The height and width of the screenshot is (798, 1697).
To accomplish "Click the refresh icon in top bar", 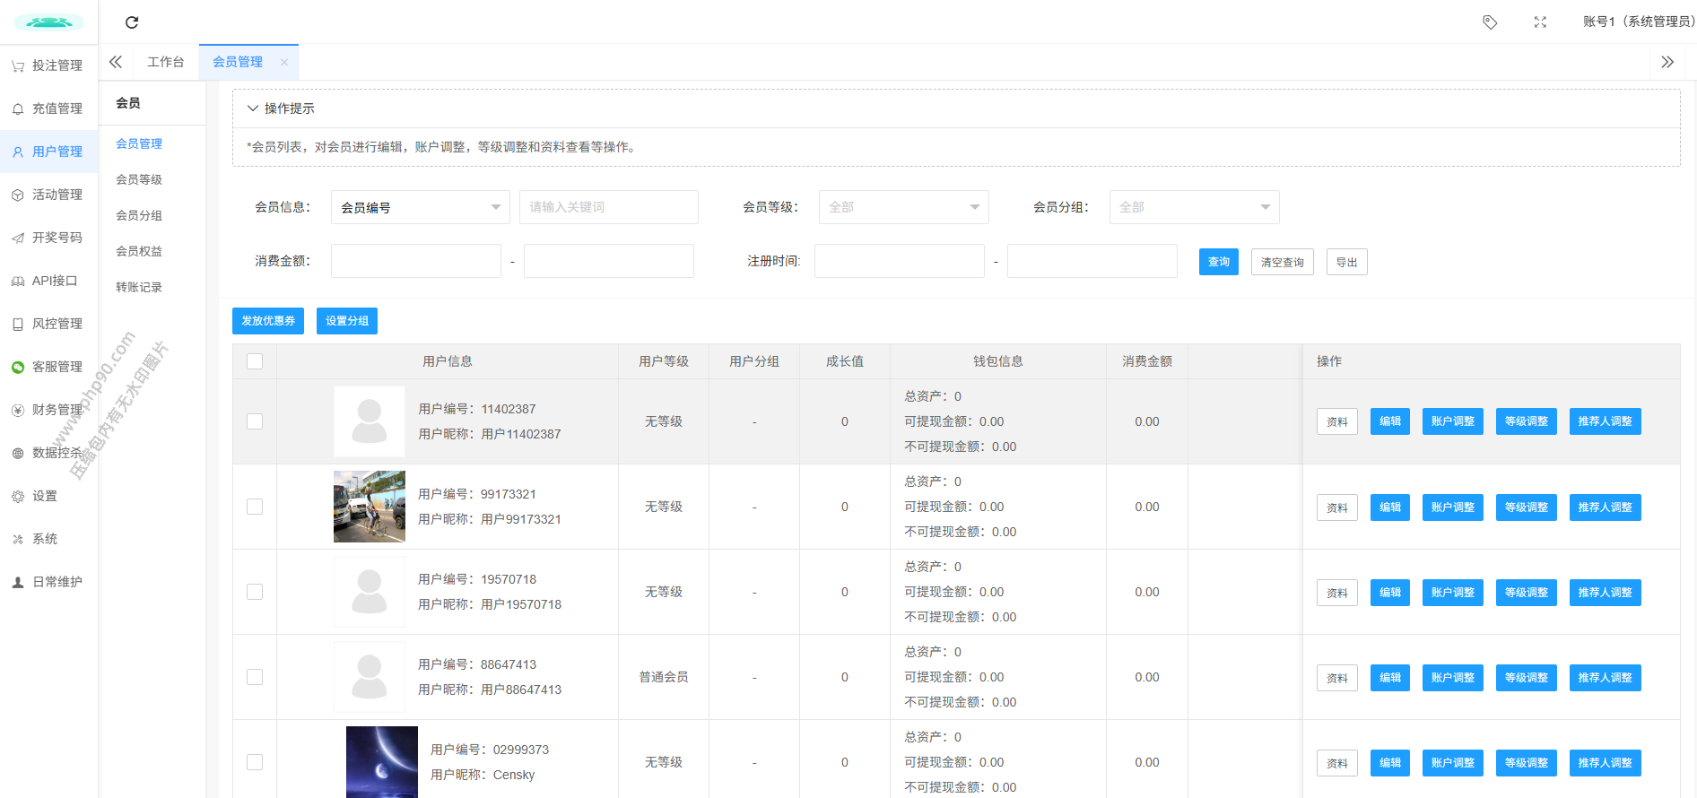I will click(x=132, y=22).
